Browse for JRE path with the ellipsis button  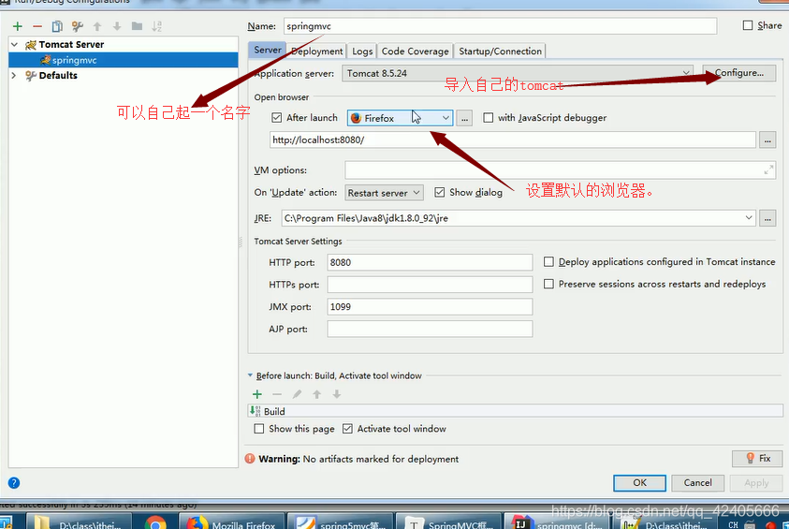click(x=767, y=218)
